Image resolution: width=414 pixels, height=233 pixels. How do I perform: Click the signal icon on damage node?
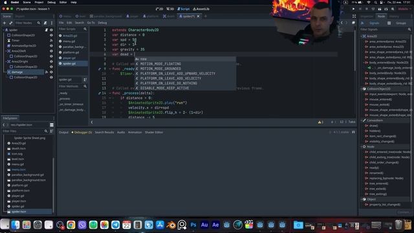[47, 72]
